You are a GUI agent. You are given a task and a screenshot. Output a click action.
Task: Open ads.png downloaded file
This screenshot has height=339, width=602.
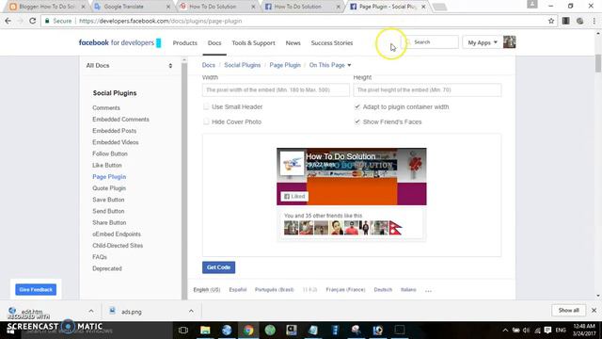click(x=132, y=312)
